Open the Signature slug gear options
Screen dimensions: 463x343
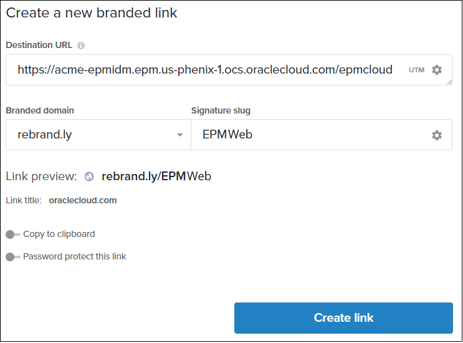point(437,135)
